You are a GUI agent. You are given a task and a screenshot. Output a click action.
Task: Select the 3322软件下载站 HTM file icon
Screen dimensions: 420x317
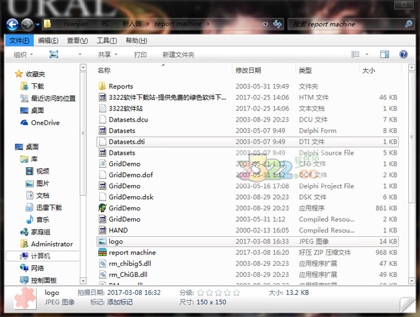[103, 97]
